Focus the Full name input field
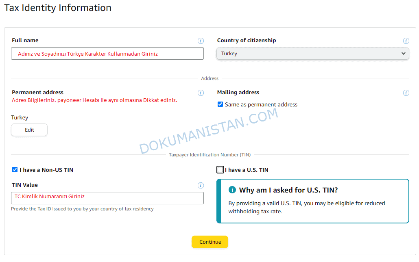 click(x=107, y=54)
